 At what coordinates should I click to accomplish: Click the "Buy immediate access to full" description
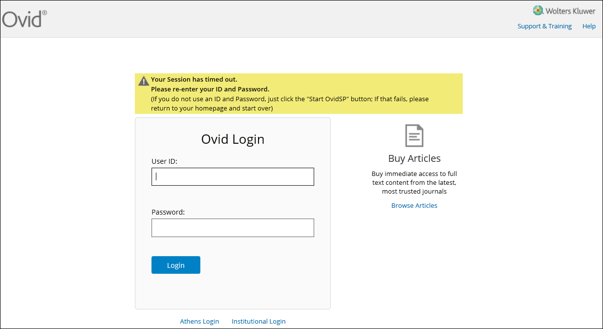pos(414,182)
